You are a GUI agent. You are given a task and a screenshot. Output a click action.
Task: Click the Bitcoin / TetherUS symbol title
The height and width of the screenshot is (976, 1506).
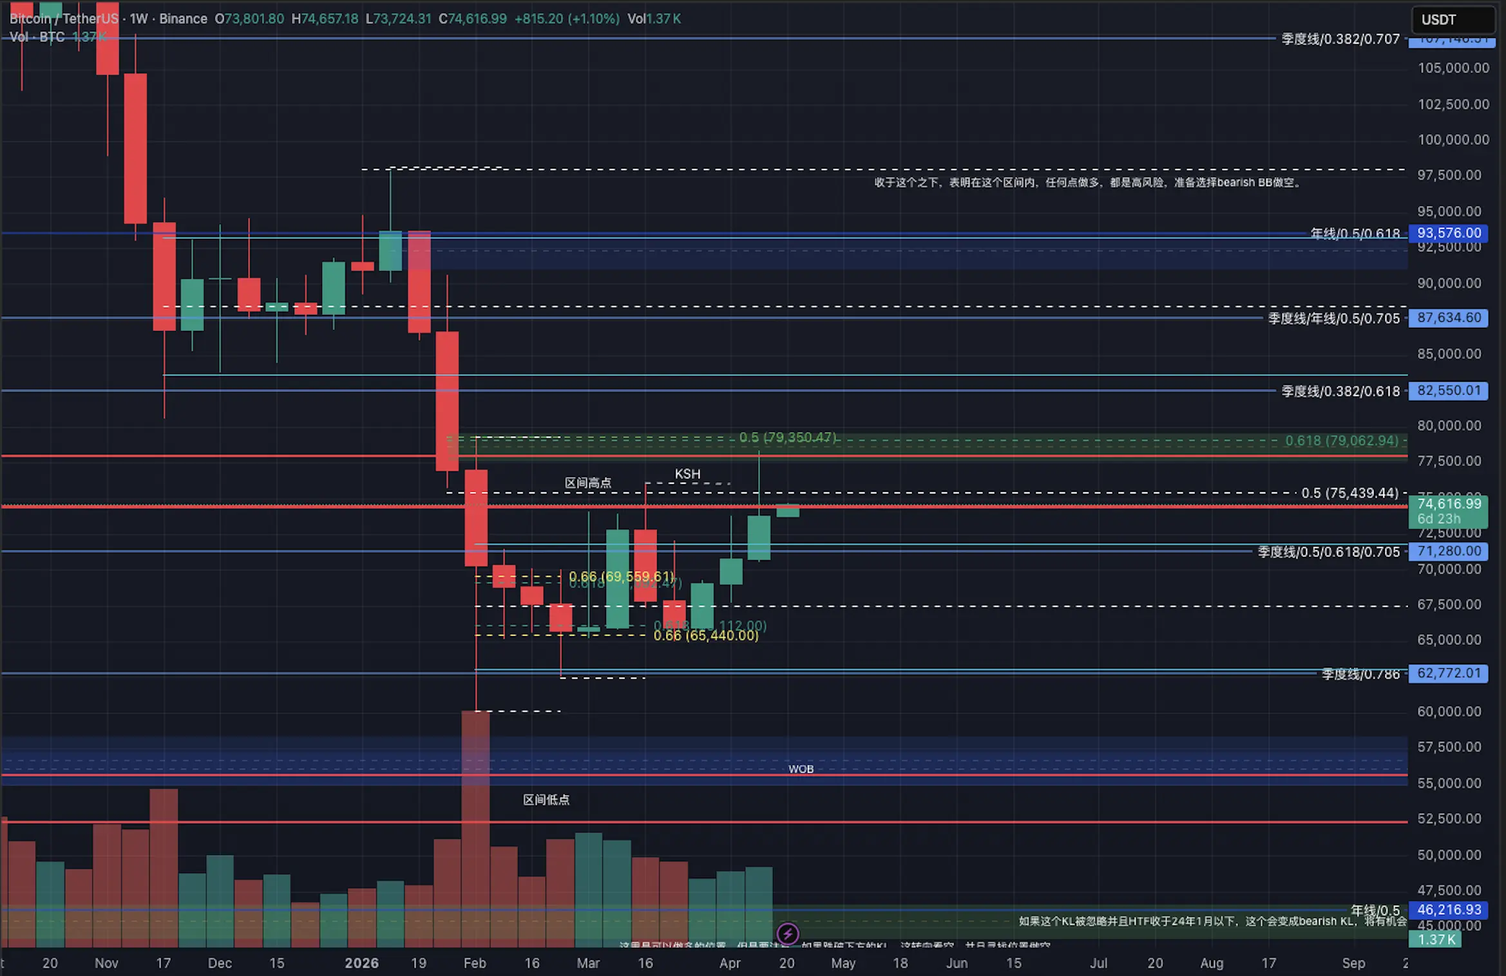(x=63, y=19)
